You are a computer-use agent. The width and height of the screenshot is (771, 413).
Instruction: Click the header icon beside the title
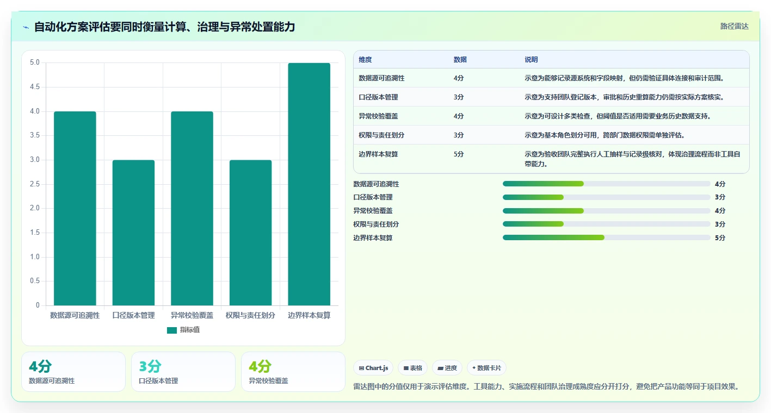point(26,27)
